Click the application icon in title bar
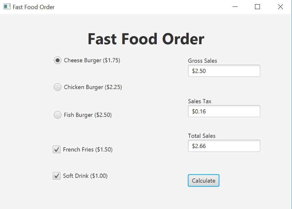 (7, 7)
